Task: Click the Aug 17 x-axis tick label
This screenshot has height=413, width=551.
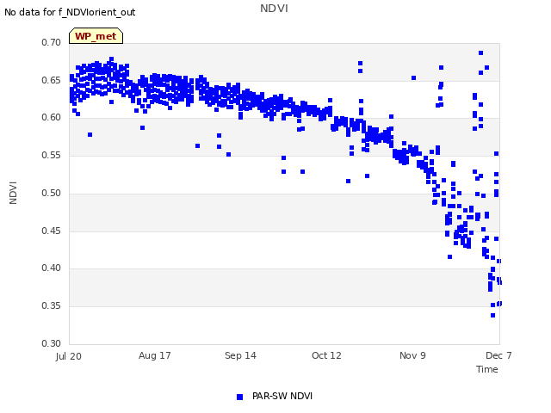Action: tap(155, 355)
